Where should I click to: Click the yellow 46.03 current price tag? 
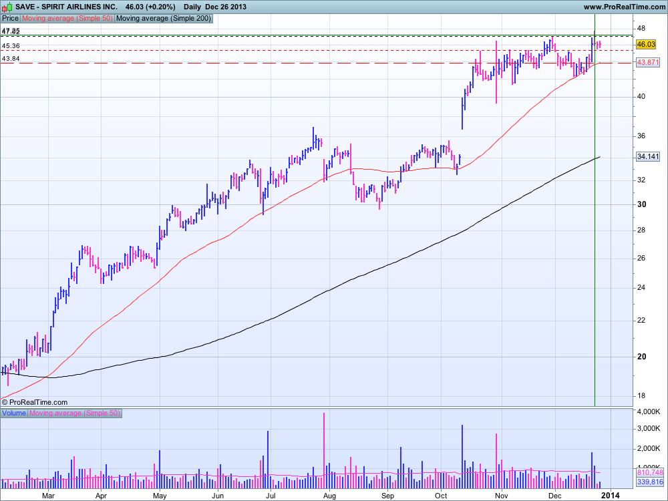click(645, 44)
